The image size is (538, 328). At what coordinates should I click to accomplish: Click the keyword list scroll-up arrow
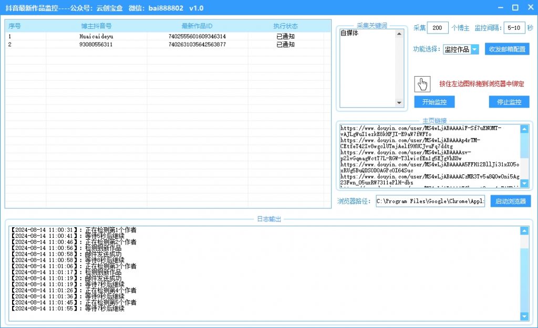pos(399,34)
